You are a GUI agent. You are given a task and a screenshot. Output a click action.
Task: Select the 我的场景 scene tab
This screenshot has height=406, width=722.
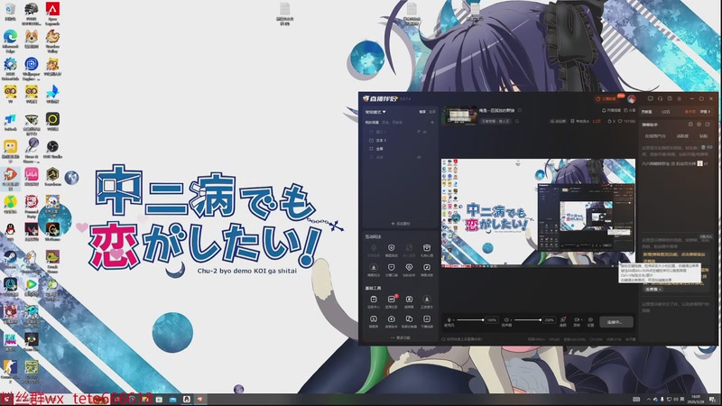[372, 123]
